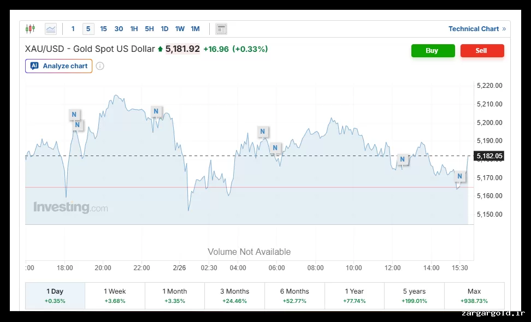This screenshot has width=531, height=322.
Task: Select the 6 Months period tab
Action: tap(294, 296)
